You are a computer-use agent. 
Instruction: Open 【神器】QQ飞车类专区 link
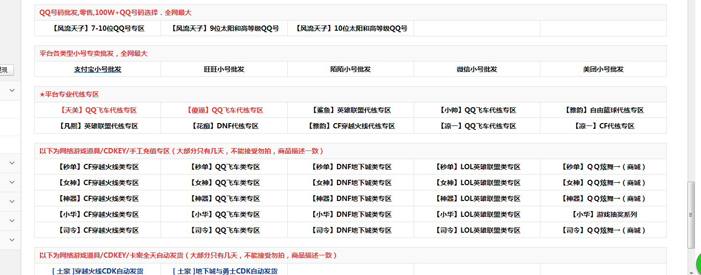click(224, 199)
